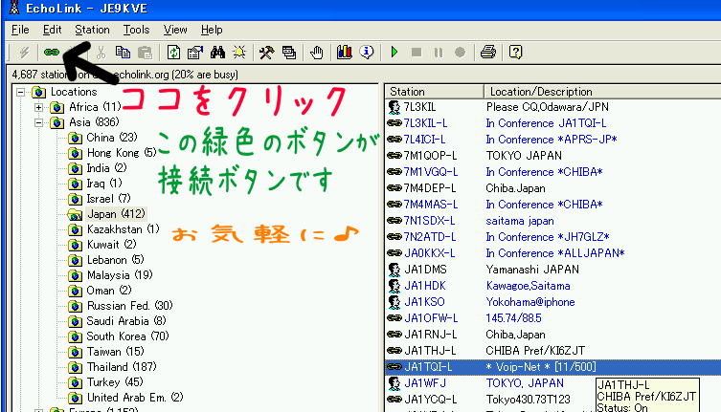This screenshot has width=721, height=412.
Task: Click the green play button in toolbar
Action: tap(394, 52)
